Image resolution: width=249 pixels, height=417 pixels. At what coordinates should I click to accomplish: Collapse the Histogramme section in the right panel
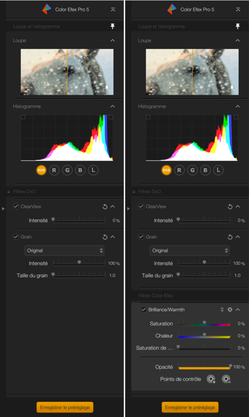click(238, 106)
